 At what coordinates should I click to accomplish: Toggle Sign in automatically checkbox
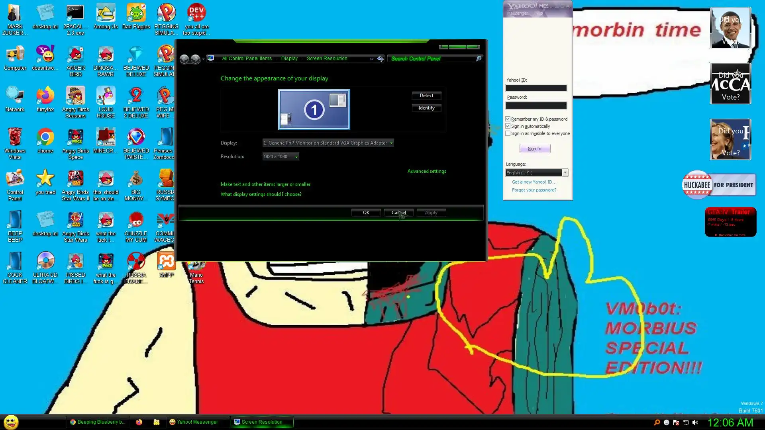508,126
